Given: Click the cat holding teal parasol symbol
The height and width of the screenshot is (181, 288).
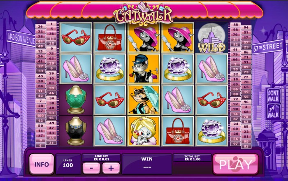Looking at the screenshot, I should point(144,100).
